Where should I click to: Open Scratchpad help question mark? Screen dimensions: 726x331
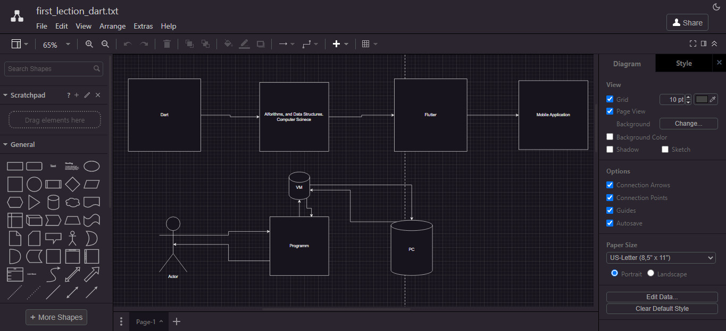point(69,95)
